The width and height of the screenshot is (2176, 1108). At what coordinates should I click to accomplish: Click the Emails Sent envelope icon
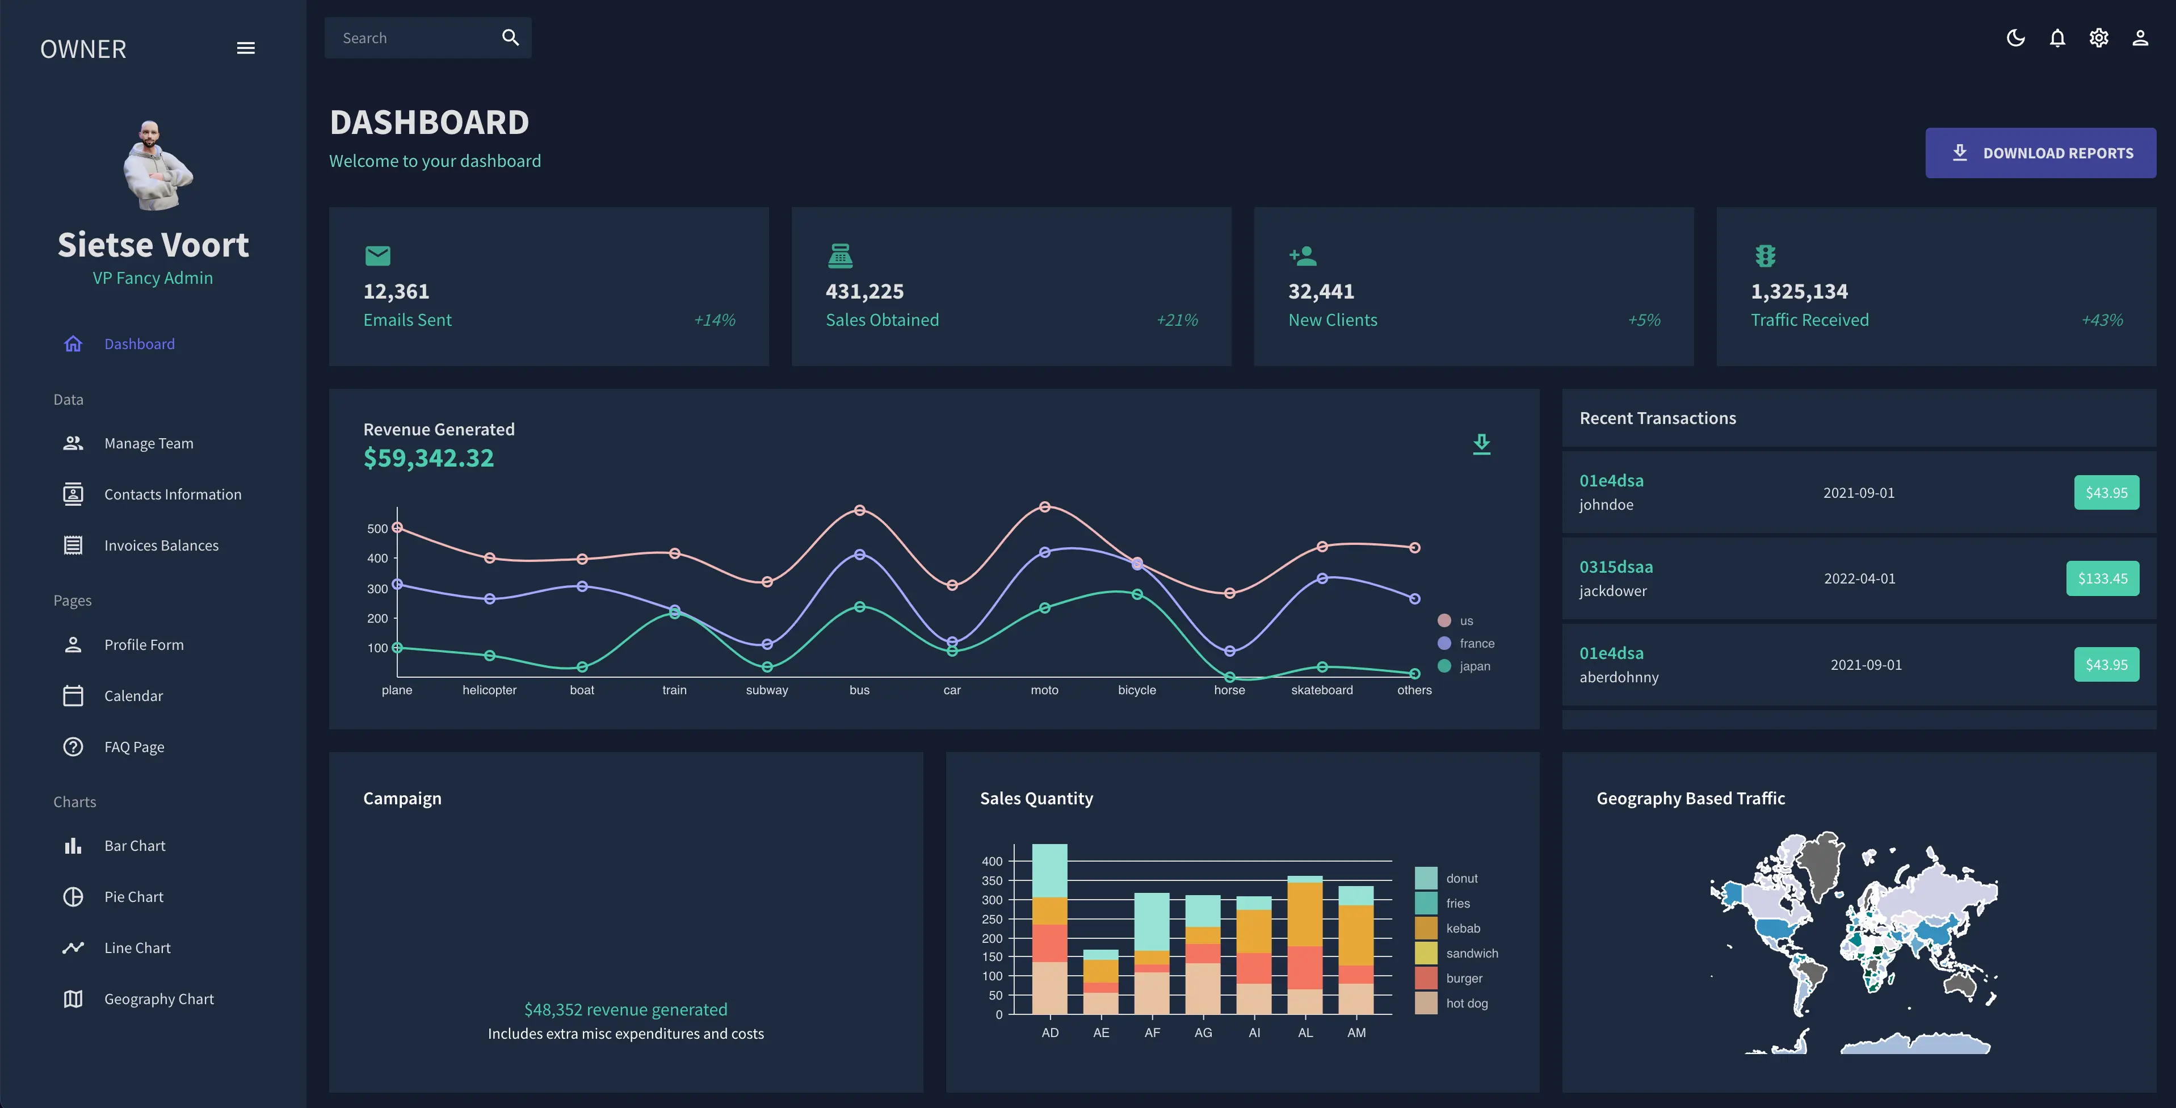pos(377,255)
